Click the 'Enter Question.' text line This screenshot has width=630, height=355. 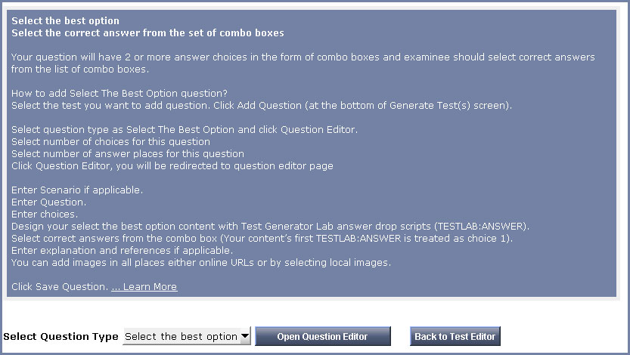(x=49, y=202)
